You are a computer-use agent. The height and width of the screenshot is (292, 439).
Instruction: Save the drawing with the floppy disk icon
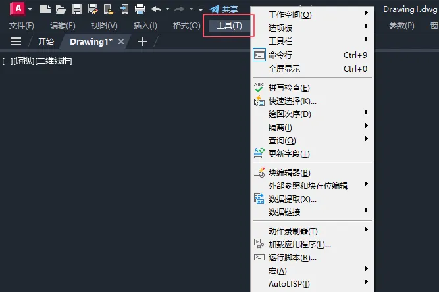click(x=77, y=9)
